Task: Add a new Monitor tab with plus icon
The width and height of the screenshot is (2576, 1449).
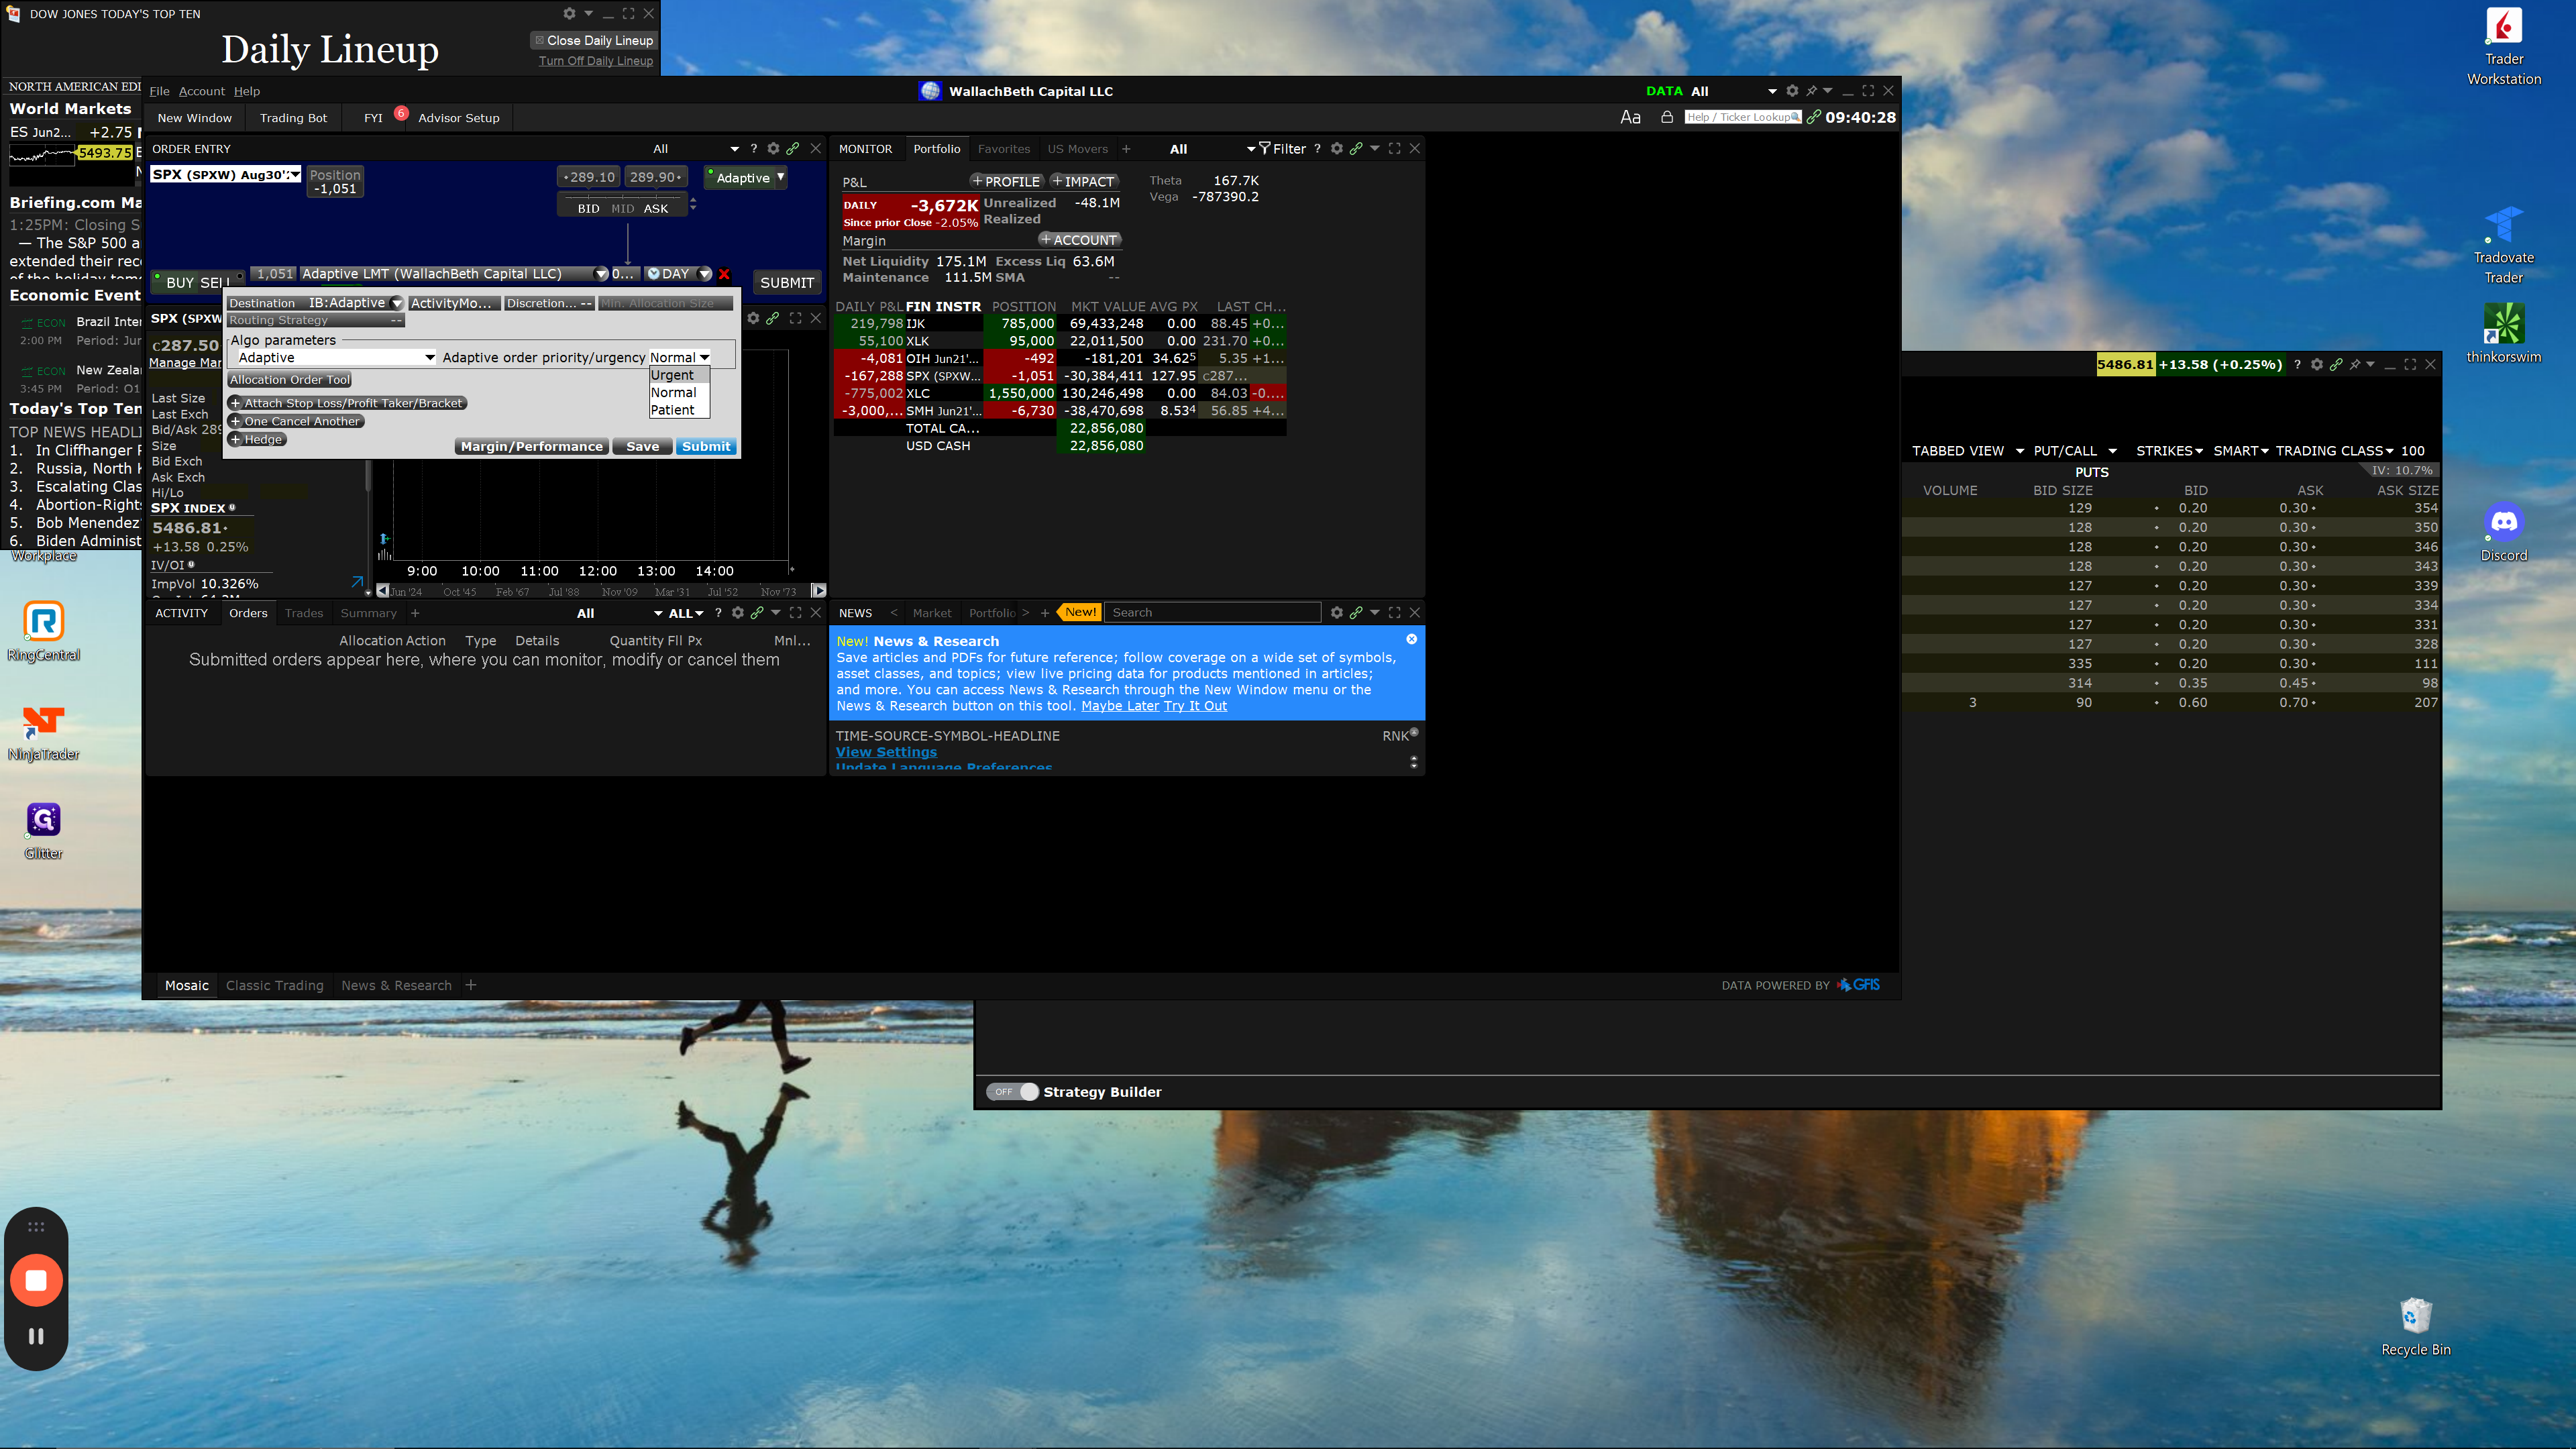Action: tap(1126, 149)
